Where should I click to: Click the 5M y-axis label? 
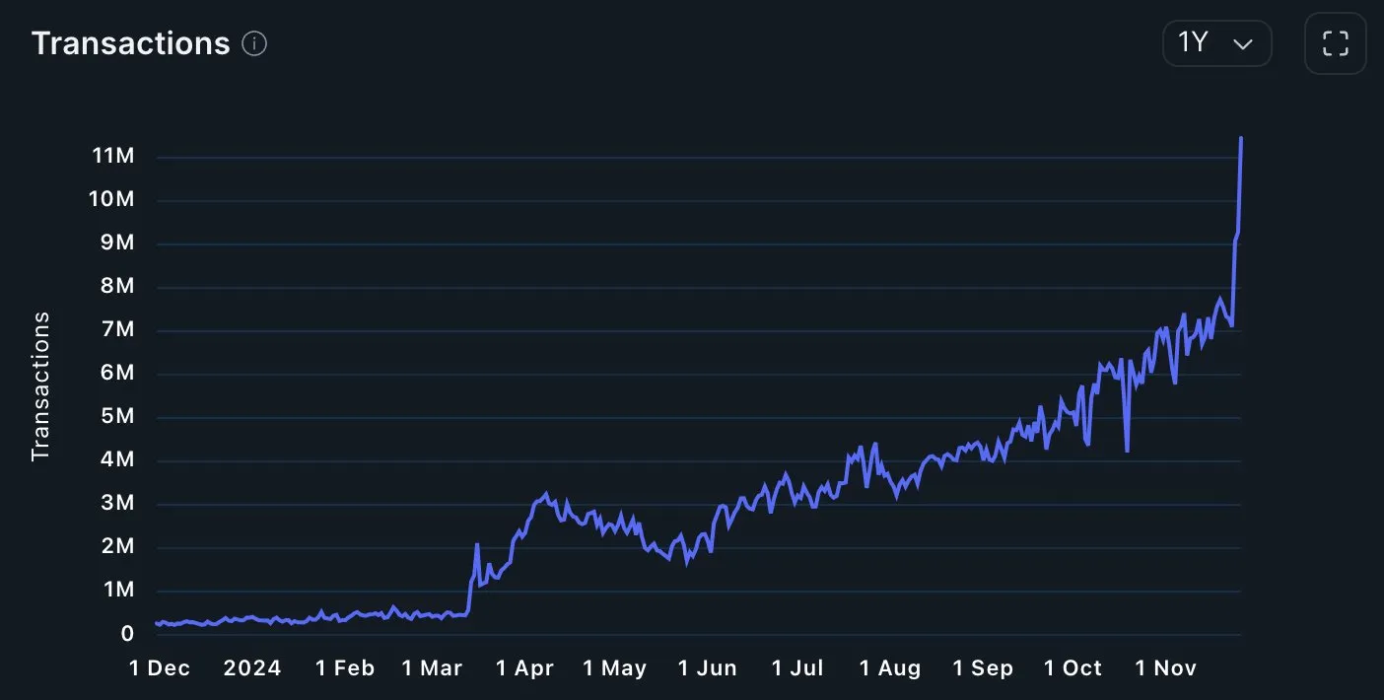(115, 416)
